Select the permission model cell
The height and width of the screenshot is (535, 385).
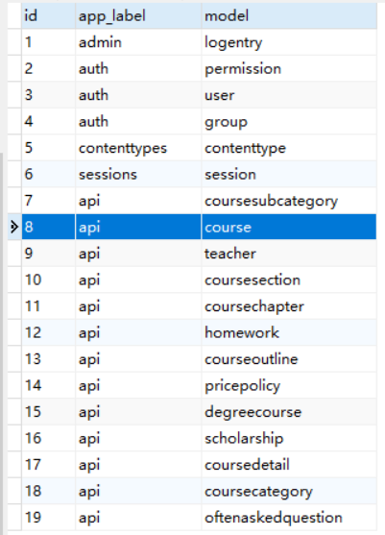point(289,68)
